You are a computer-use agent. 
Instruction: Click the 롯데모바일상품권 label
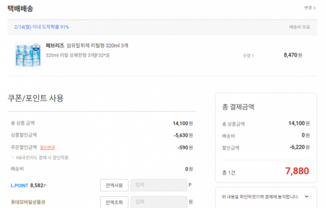pyautogui.click(x=28, y=202)
